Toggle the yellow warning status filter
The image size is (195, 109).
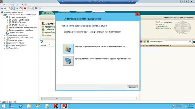(144, 41)
